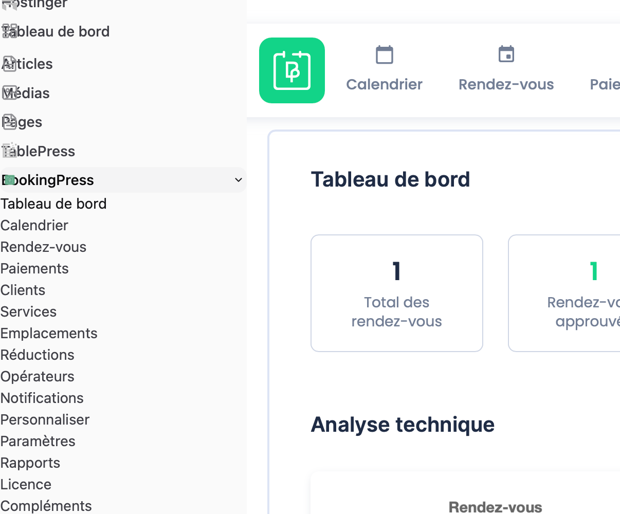Select the BookingPress sidebar menu entry
The image size is (620, 514).
click(123, 180)
